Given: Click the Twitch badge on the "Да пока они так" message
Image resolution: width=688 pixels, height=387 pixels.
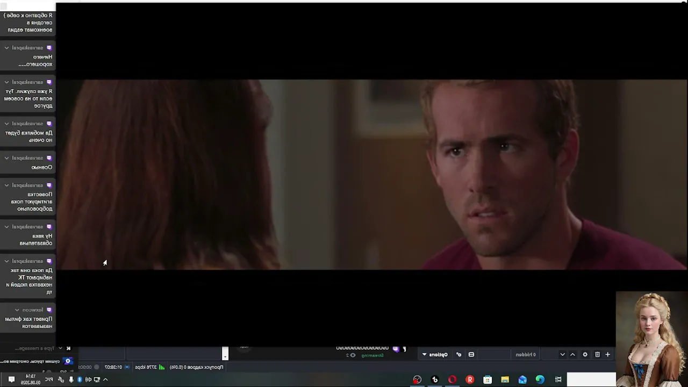Looking at the screenshot, I should (49, 261).
